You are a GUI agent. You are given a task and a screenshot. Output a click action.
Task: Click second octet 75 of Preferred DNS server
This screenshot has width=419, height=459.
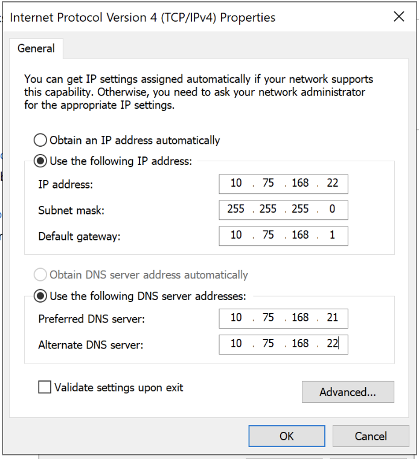(x=268, y=318)
